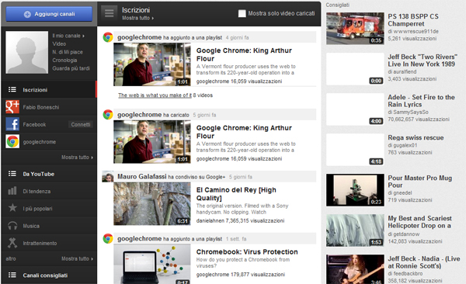Open My Best and Scariest Helicopter Drop thumbnail
Image resolution: width=466 pixels, height=284 pixels.
(355, 230)
